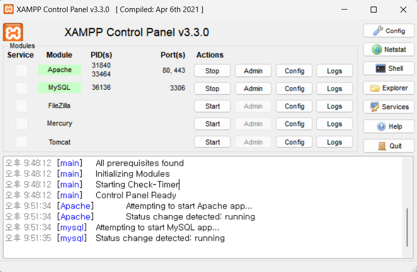Toggle the Apache service checkbox
This screenshot has height=272, width=417.
coord(22,71)
